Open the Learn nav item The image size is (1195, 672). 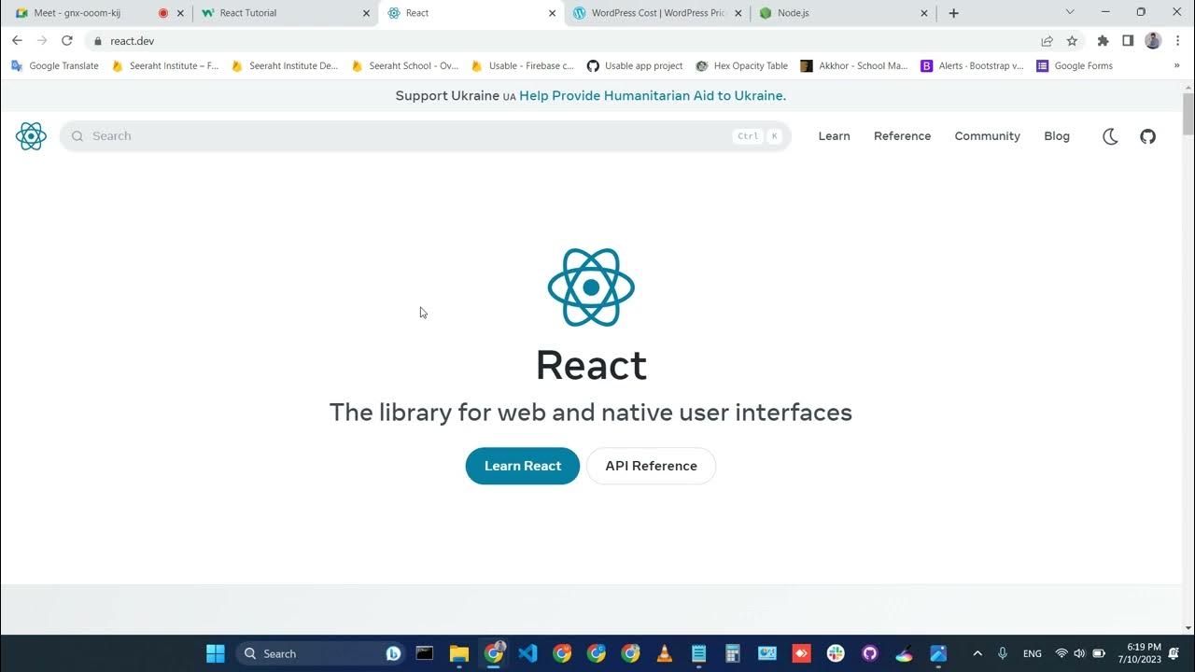click(x=834, y=136)
